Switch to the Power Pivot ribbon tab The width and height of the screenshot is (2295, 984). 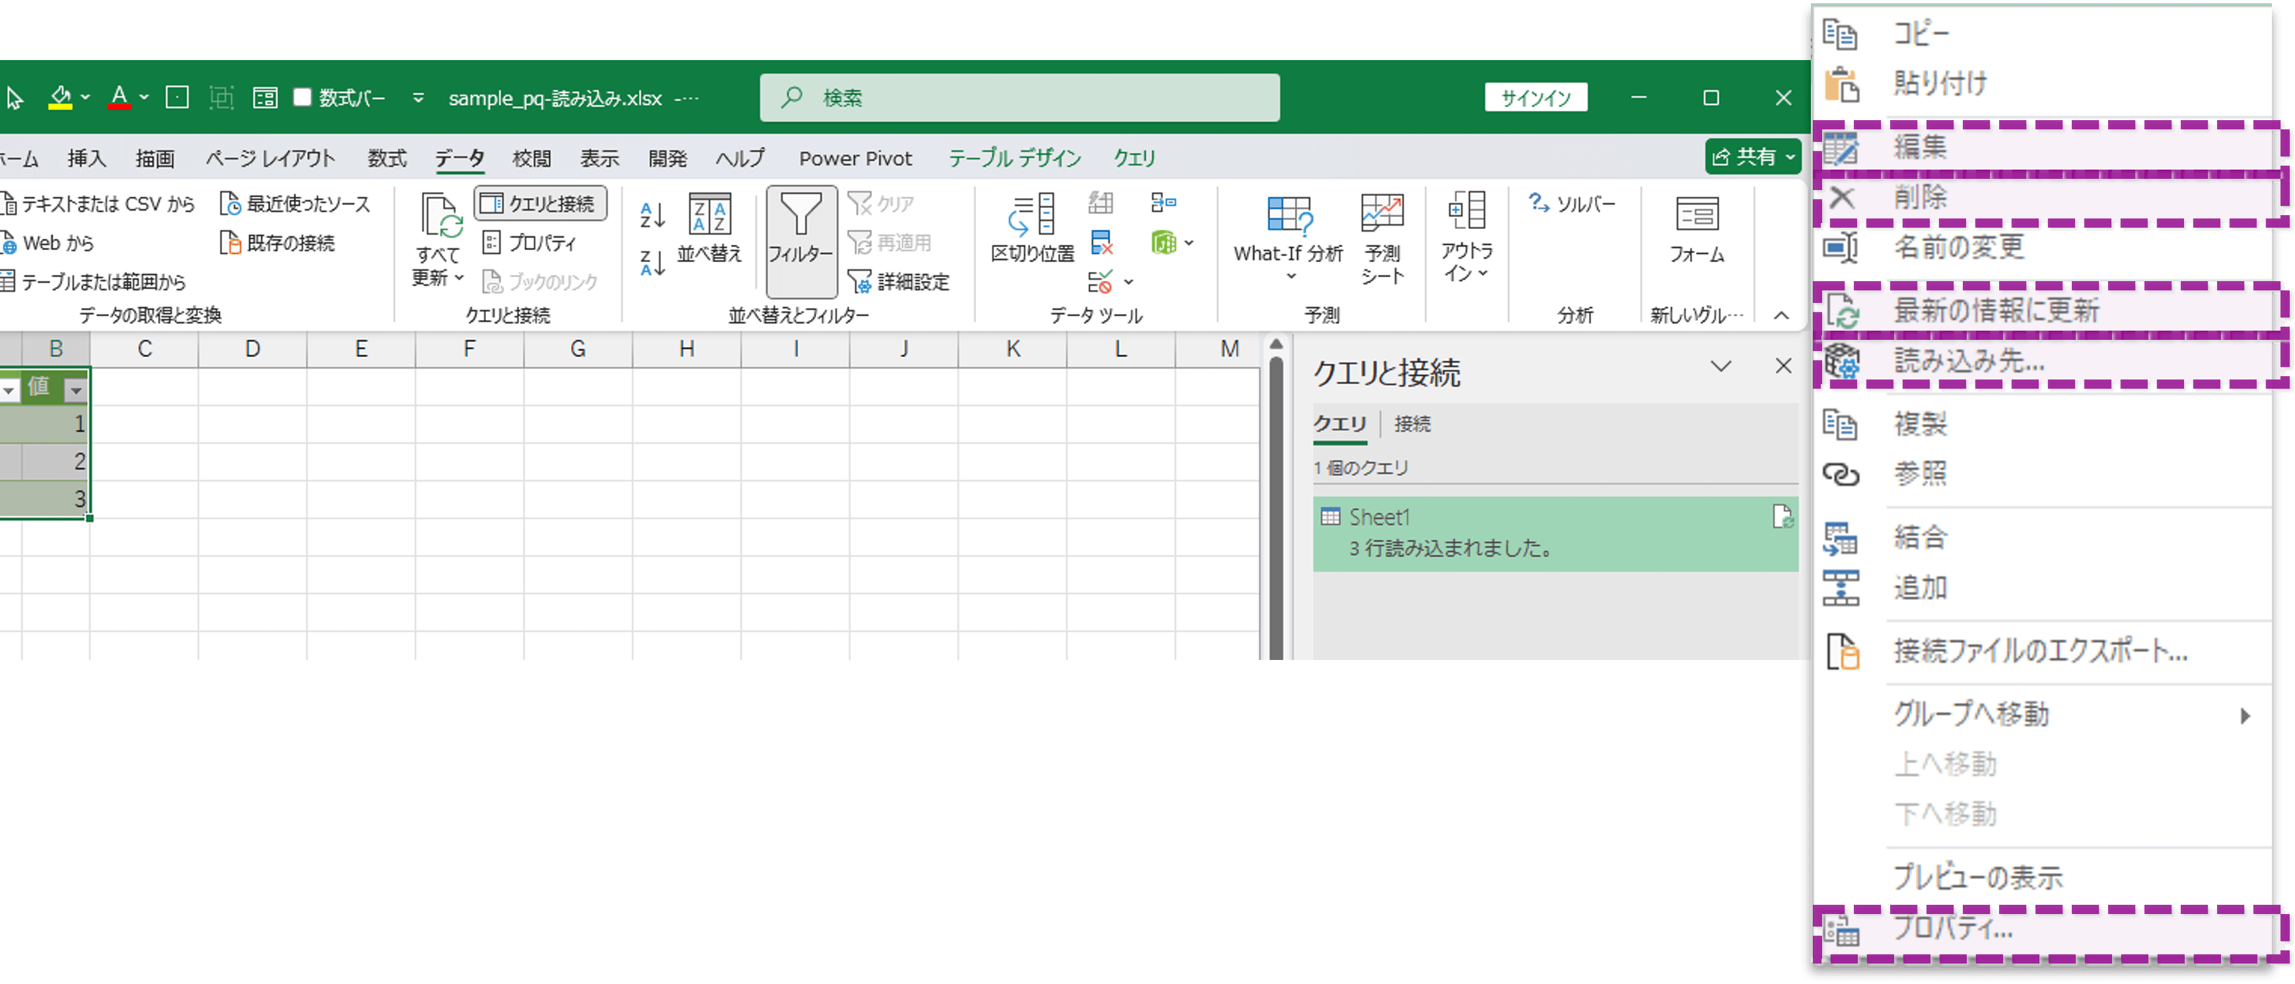click(x=855, y=158)
